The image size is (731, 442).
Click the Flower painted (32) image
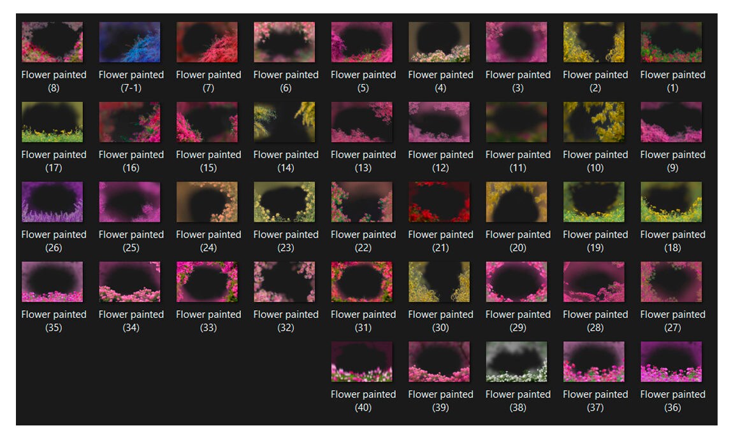[x=284, y=282]
